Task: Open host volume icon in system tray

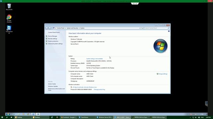Action: tap(196, 118)
